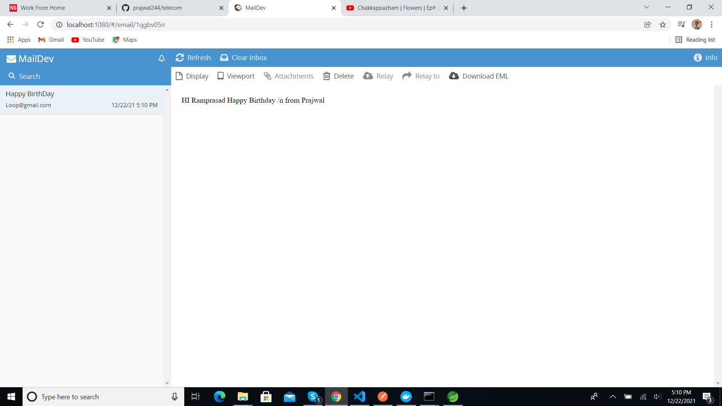The image size is (722, 406).
Task: Open the Chrome three-dot menu
Action: (x=712, y=24)
